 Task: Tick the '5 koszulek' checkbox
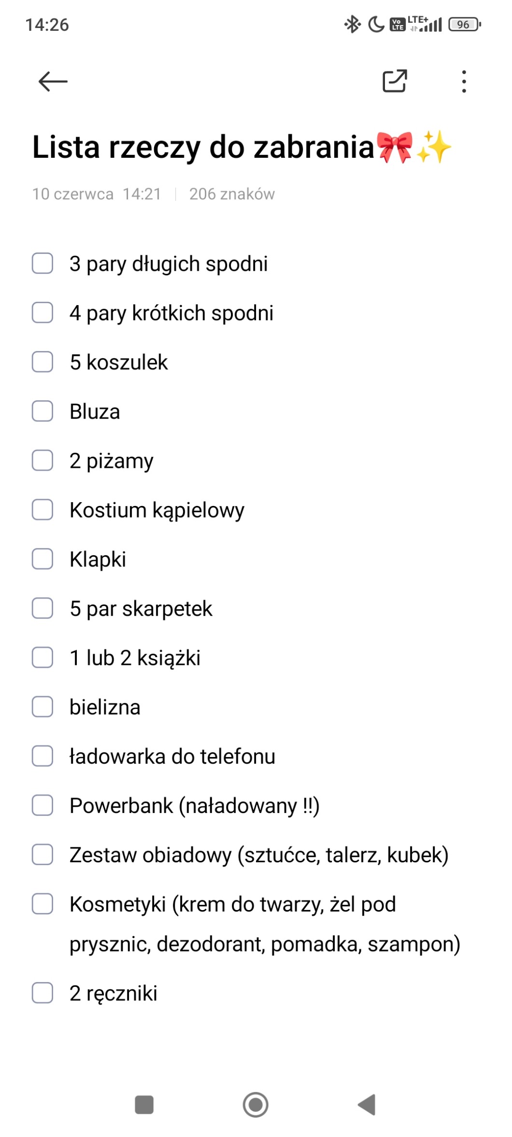click(43, 362)
